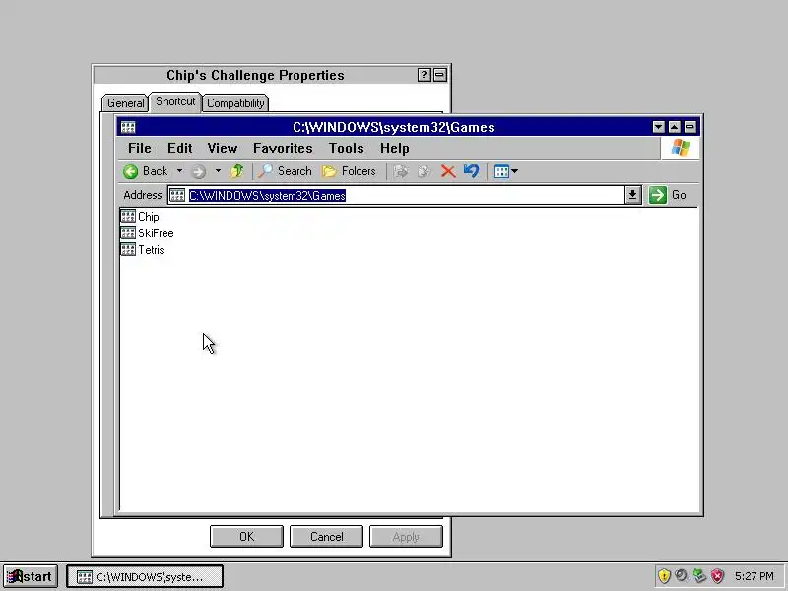The width and height of the screenshot is (788, 591).
Task: Open the Address bar dropdown list
Action: [x=632, y=195]
